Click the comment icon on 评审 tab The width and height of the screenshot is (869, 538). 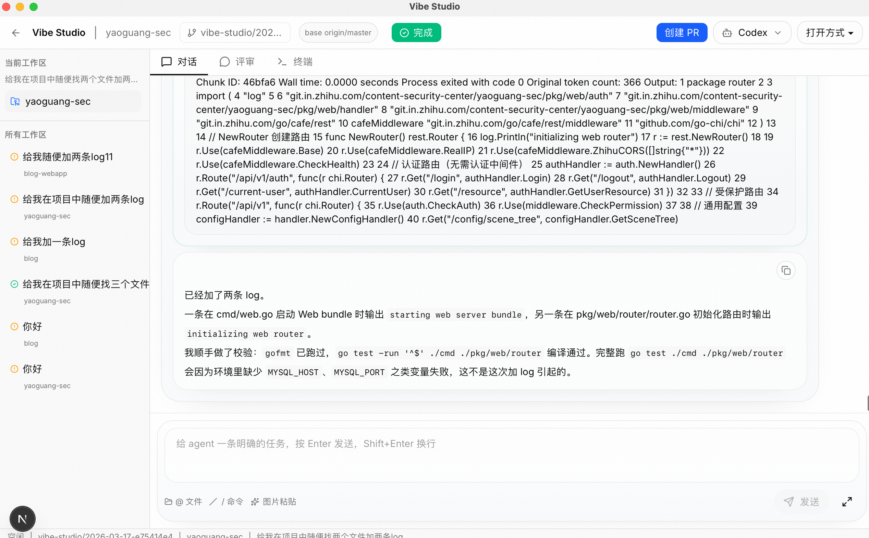[x=224, y=62]
